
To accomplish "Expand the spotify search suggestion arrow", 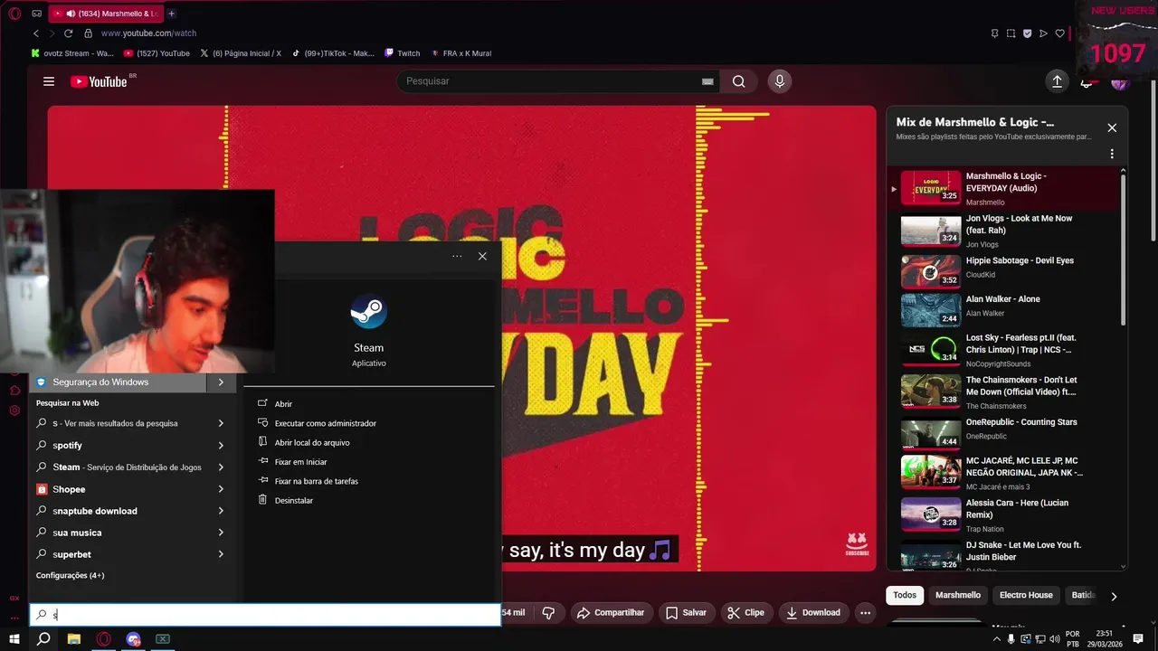I will pos(221,446).
